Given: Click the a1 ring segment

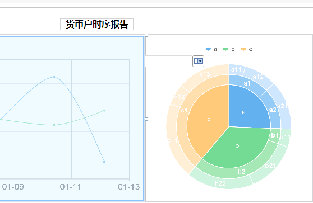Looking at the screenshot, I should click(x=247, y=83).
